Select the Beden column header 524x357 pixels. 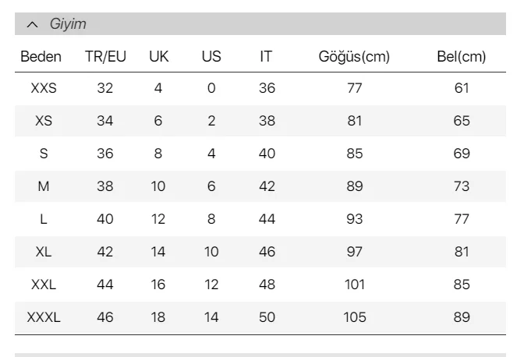pyautogui.click(x=41, y=57)
